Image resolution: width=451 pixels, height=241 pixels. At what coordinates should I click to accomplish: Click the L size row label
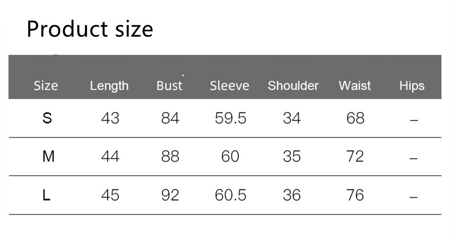[47, 195]
